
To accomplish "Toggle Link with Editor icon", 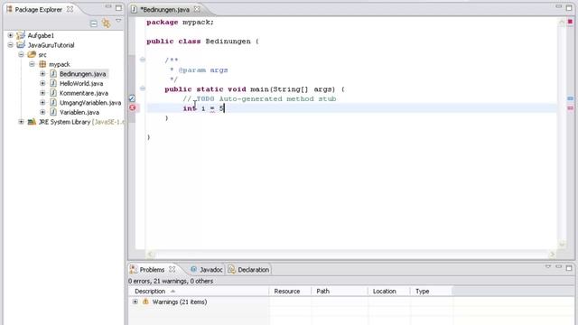I will 107,23.
